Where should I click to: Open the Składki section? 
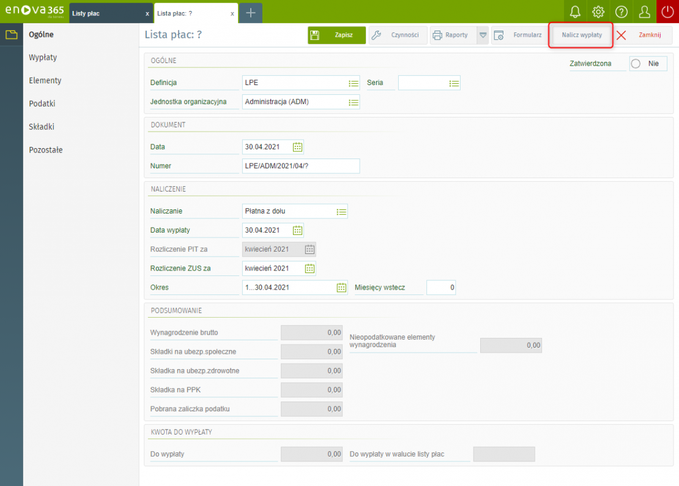pyautogui.click(x=42, y=127)
